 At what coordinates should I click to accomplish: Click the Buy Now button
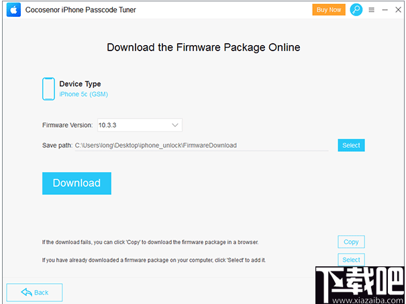pyautogui.click(x=329, y=10)
